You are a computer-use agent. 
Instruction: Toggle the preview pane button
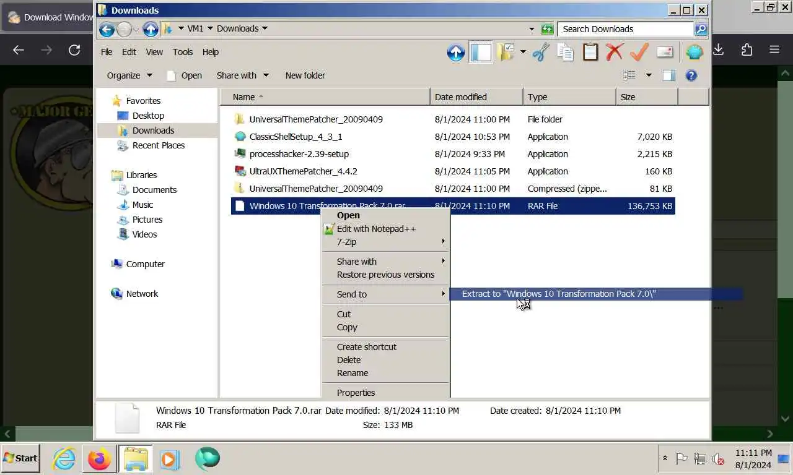[668, 75]
